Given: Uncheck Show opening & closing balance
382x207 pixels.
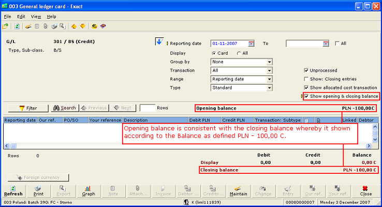Looking at the screenshot, I should tap(306, 96).
